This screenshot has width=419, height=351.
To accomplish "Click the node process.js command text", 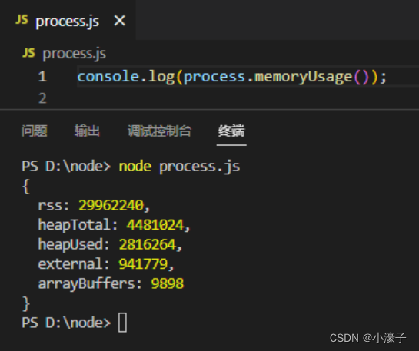I will pyautogui.click(x=179, y=167).
